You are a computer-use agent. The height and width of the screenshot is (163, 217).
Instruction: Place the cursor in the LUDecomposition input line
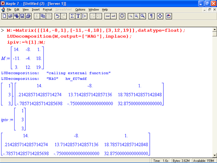[x=69, y=36]
